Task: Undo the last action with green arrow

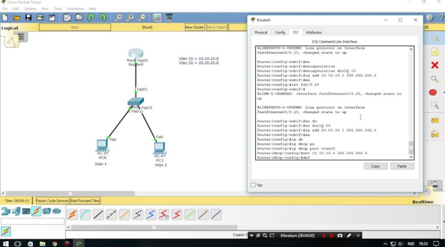Action: [91, 18]
